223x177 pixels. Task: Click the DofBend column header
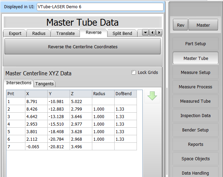point(126,94)
